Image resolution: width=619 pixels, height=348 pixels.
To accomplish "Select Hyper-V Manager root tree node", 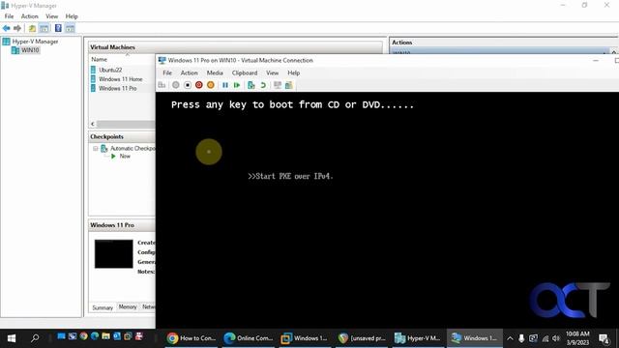I will coord(31,42).
